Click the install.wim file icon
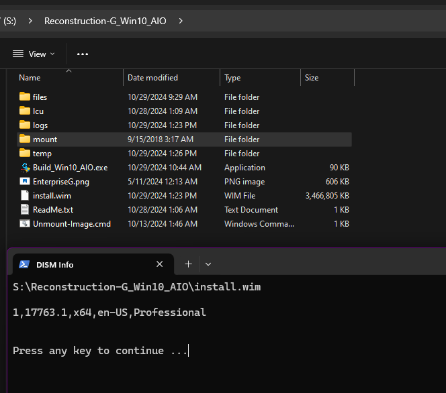The width and height of the screenshot is (446, 393). pyautogui.click(x=25, y=196)
